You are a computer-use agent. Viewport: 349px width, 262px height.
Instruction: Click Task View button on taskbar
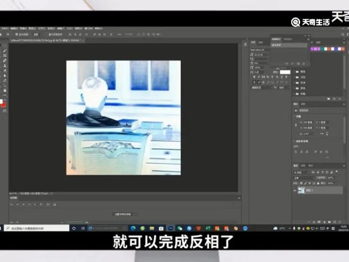(83, 228)
